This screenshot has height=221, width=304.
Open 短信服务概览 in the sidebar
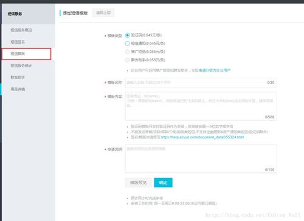click(x=21, y=30)
